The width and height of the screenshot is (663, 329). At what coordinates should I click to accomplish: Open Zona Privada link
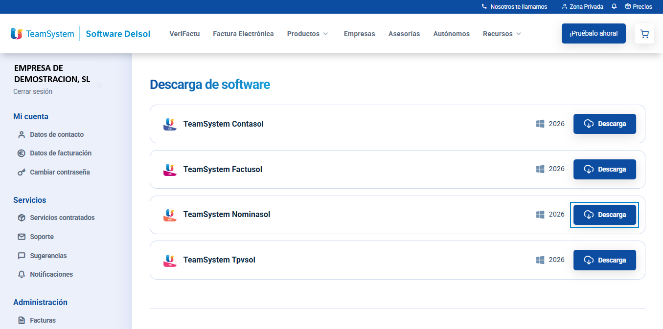pyautogui.click(x=586, y=7)
